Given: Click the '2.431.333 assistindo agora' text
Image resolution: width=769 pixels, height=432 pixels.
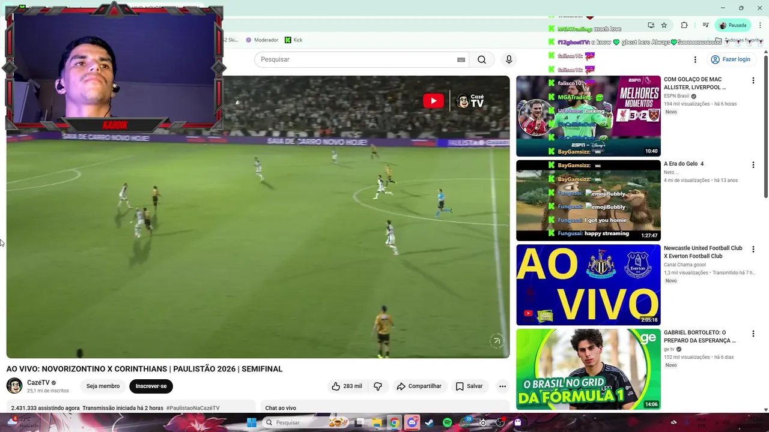Looking at the screenshot, I should pos(45,408).
